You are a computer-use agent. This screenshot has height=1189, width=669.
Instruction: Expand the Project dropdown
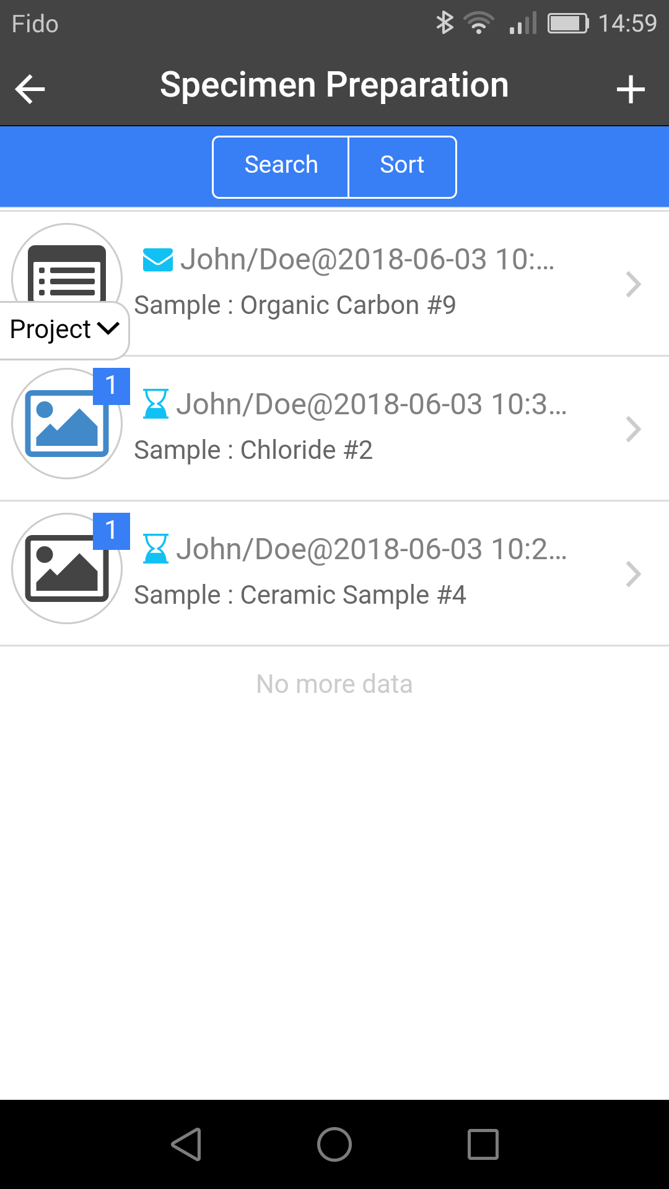tap(64, 329)
